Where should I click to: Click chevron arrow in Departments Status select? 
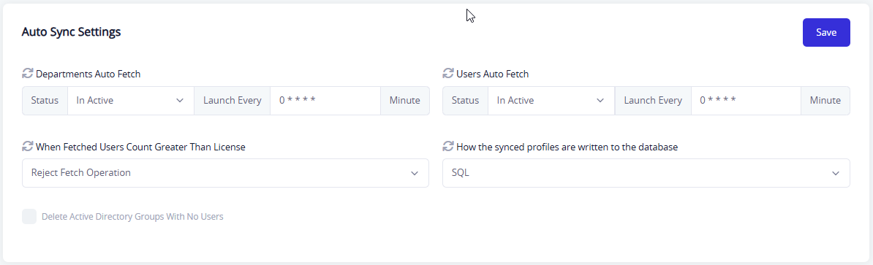[180, 101]
